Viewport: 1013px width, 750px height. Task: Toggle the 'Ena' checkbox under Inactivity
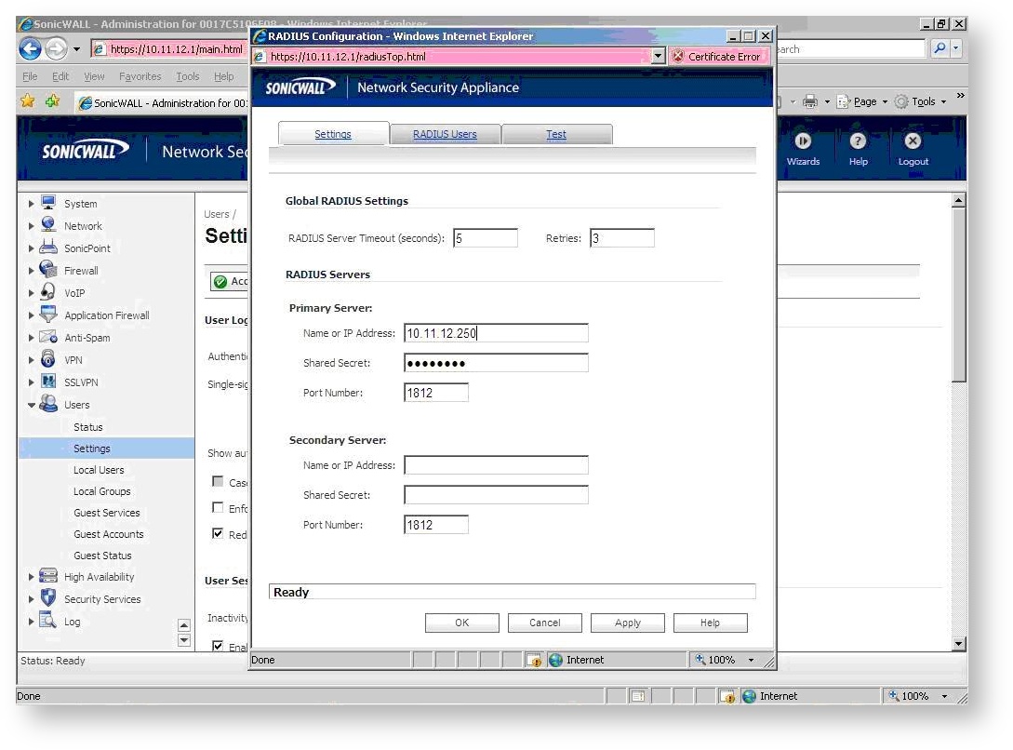tap(218, 646)
